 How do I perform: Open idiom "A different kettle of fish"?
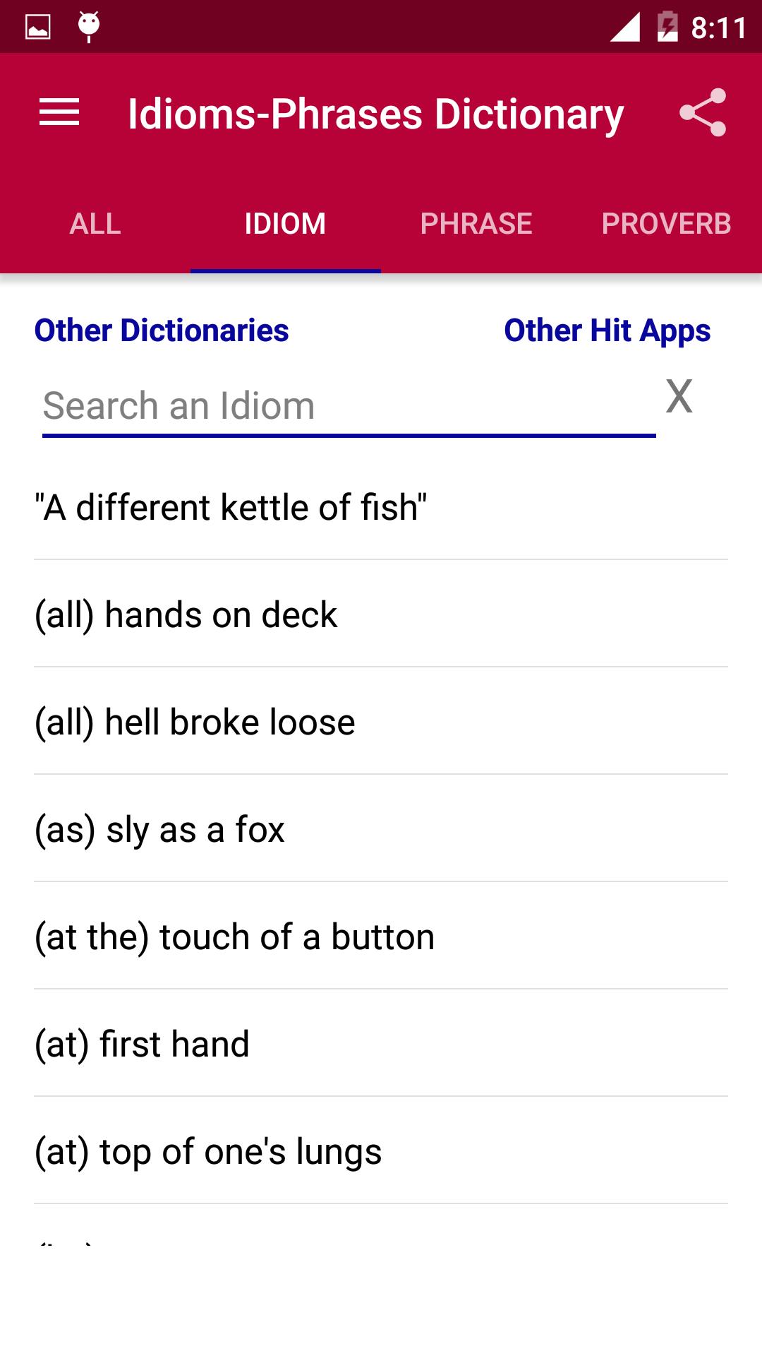point(381,507)
